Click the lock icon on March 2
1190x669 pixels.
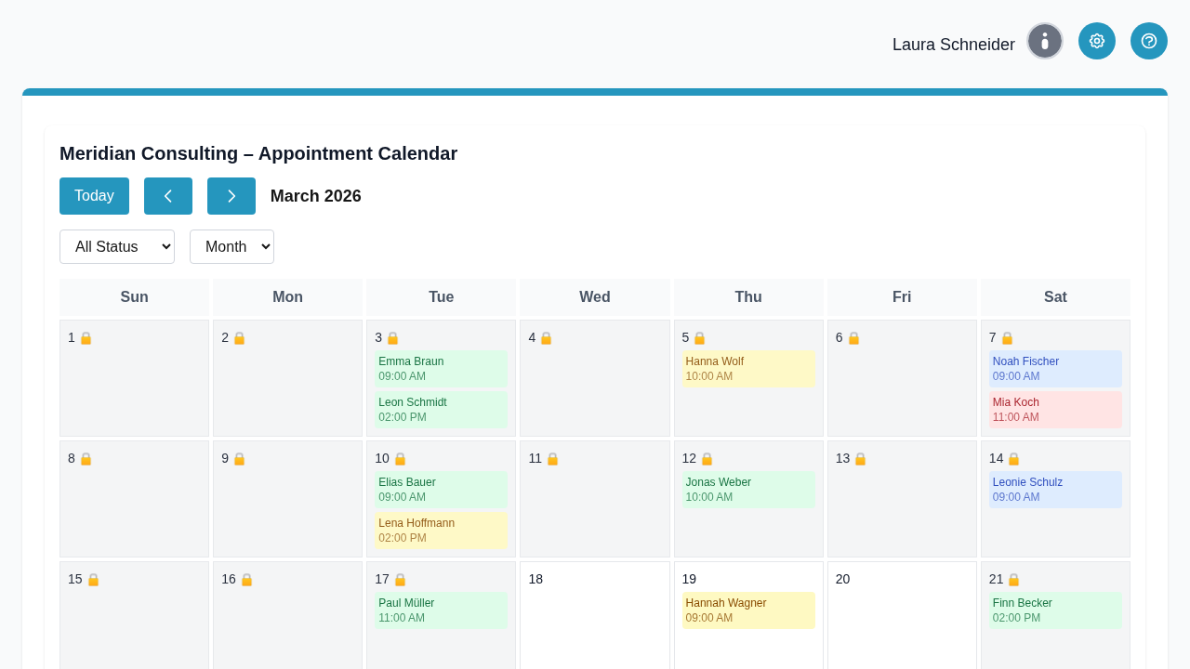[238, 337]
